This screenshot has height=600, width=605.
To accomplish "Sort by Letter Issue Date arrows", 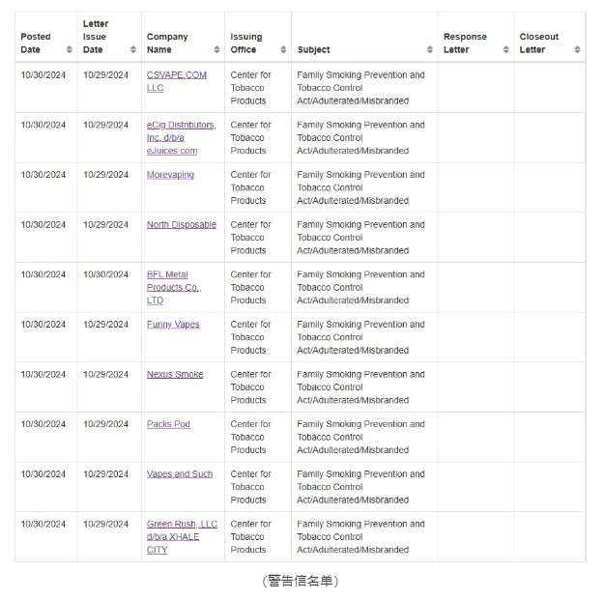I will pyautogui.click(x=133, y=49).
